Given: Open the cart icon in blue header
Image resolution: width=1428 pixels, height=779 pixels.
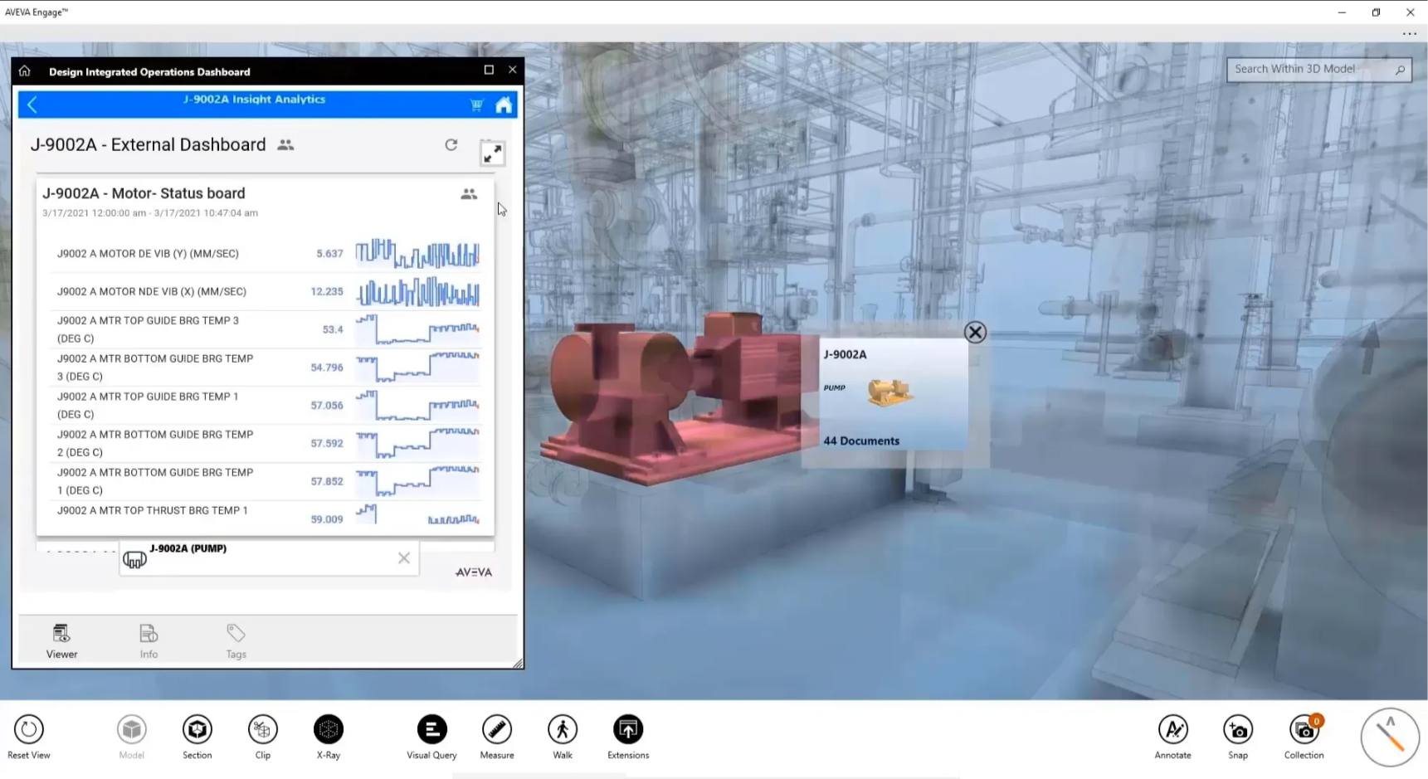Looking at the screenshot, I should coord(476,105).
